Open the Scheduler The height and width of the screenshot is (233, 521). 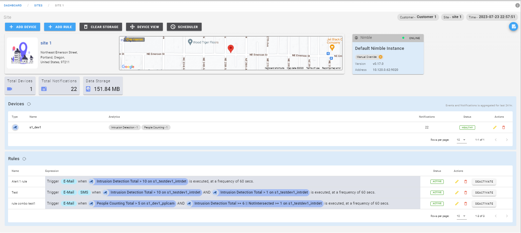click(184, 27)
